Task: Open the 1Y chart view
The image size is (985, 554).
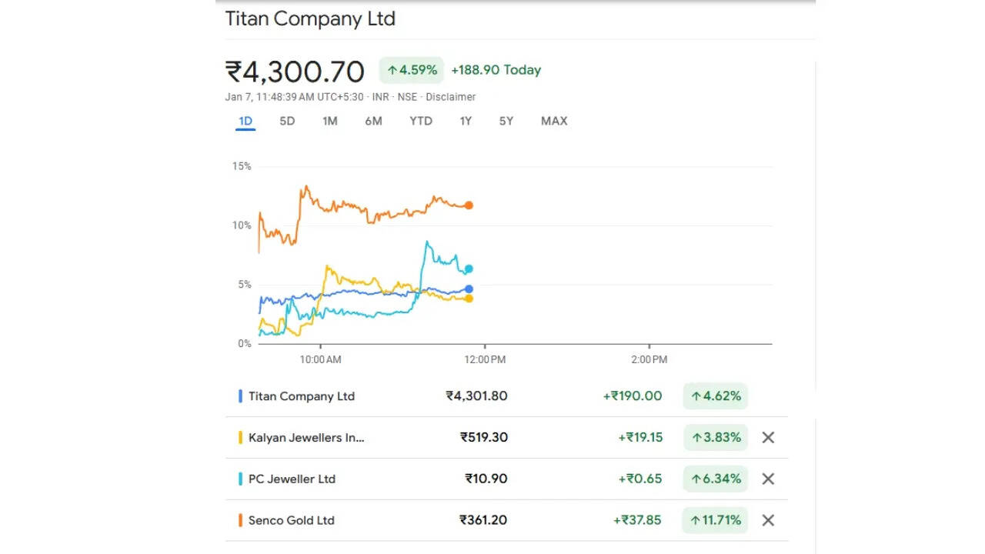Action: point(466,121)
